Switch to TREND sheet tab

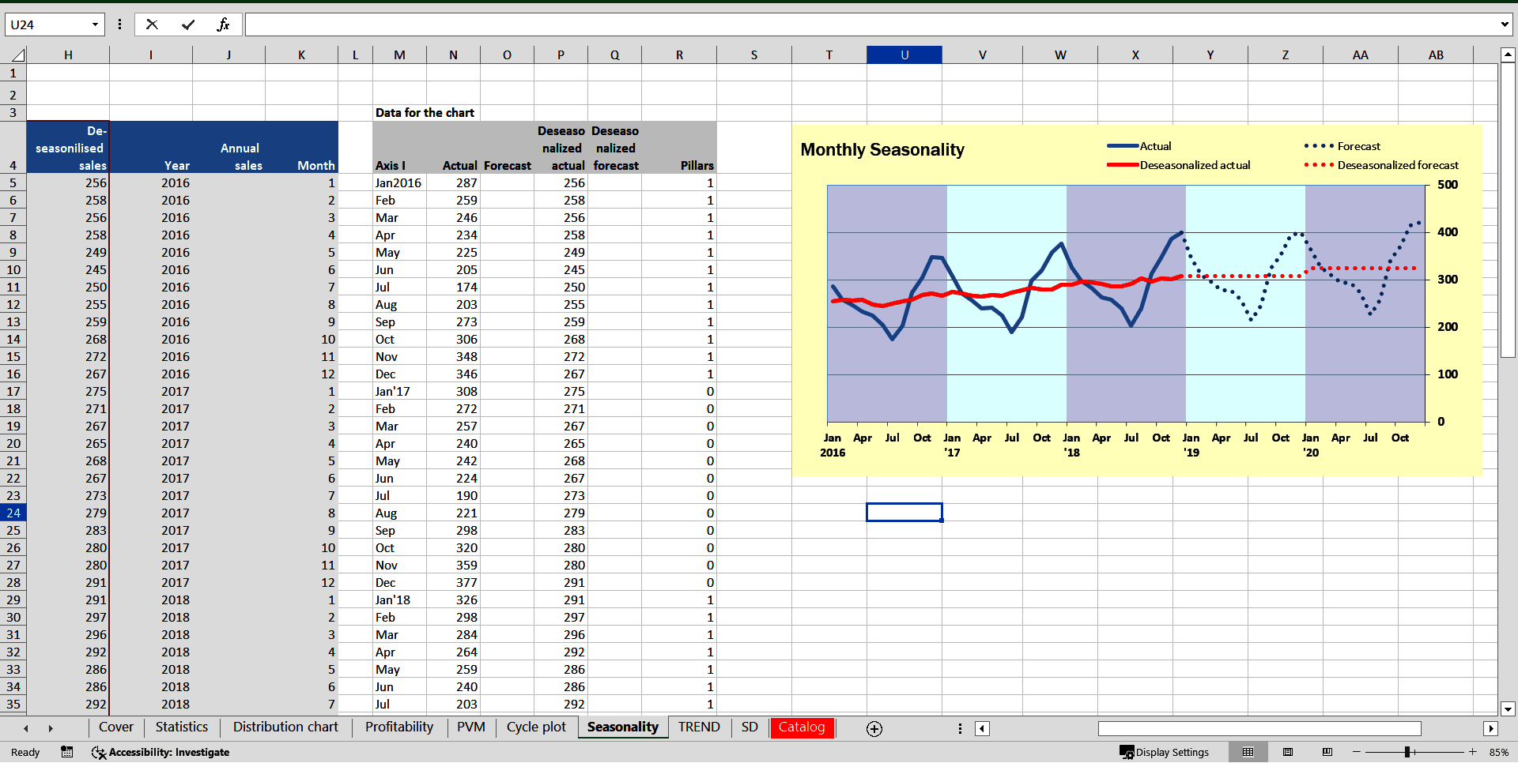point(699,727)
